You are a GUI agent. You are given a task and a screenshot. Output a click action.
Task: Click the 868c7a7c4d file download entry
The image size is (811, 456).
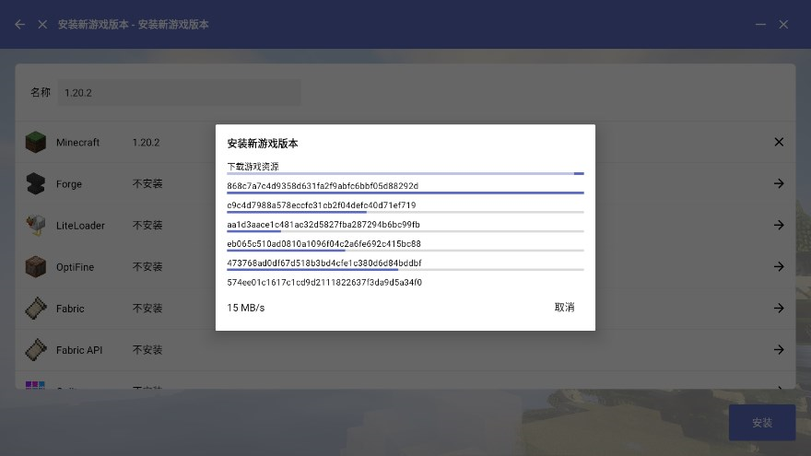point(323,186)
